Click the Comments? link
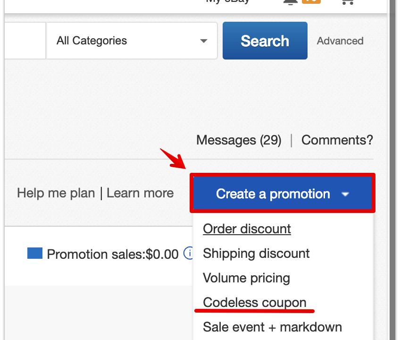Viewport: 400px width, 340px height. click(337, 140)
